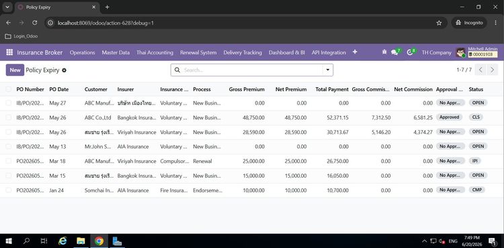The height and width of the screenshot is (248, 504).
Task: Open Windows taskbar search
Action: 27,241
